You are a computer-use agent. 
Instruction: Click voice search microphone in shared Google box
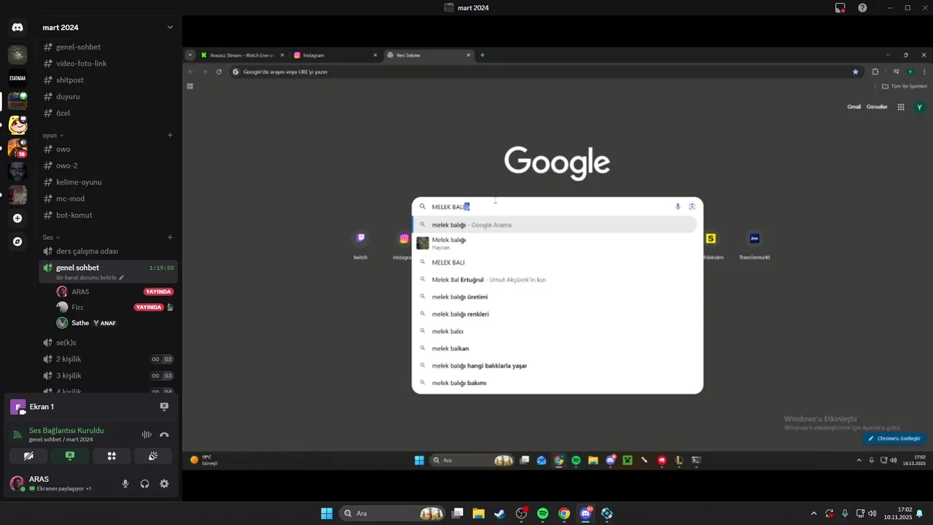(678, 206)
